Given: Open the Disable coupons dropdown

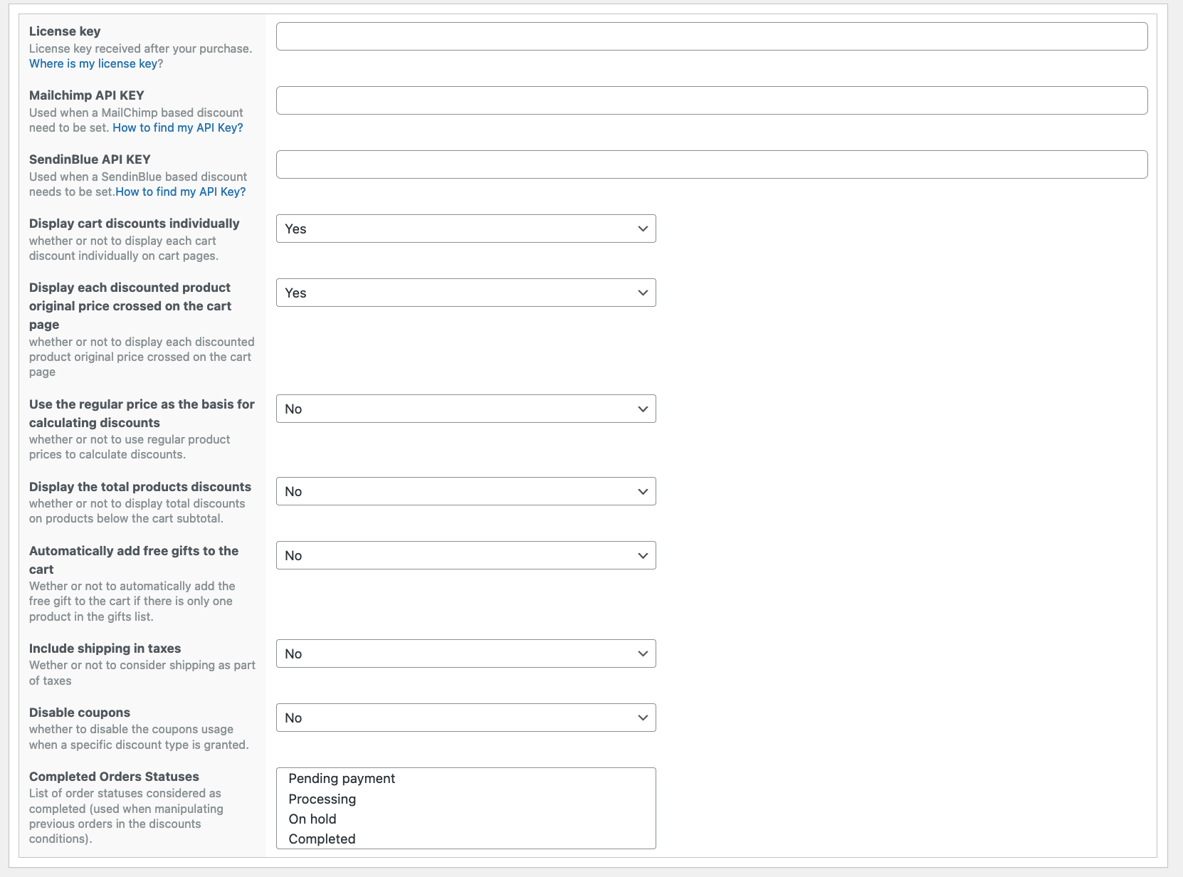Looking at the screenshot, I should pyautogui.click(x=466, y=718).
